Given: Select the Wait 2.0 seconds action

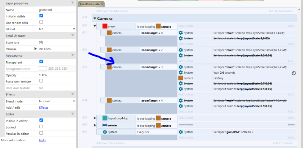Looking at the screenshot, I should coord(224,73).
